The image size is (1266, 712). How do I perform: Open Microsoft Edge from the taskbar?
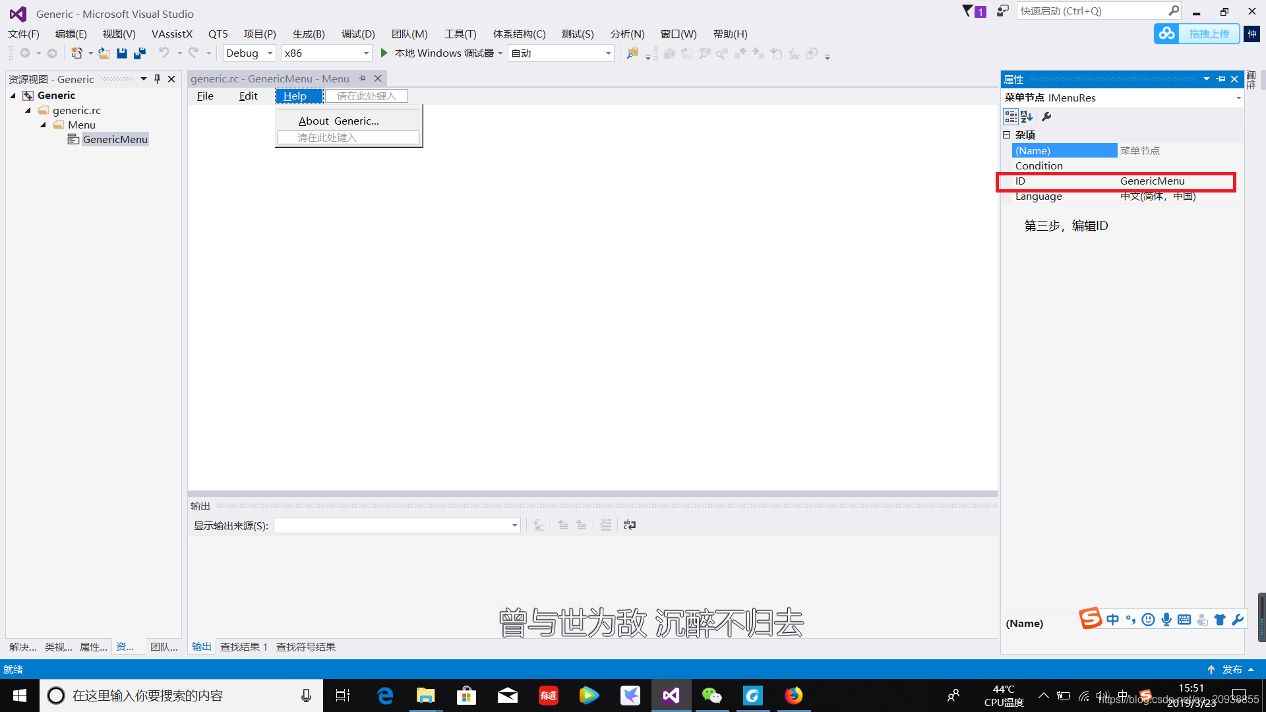point(385,696)
